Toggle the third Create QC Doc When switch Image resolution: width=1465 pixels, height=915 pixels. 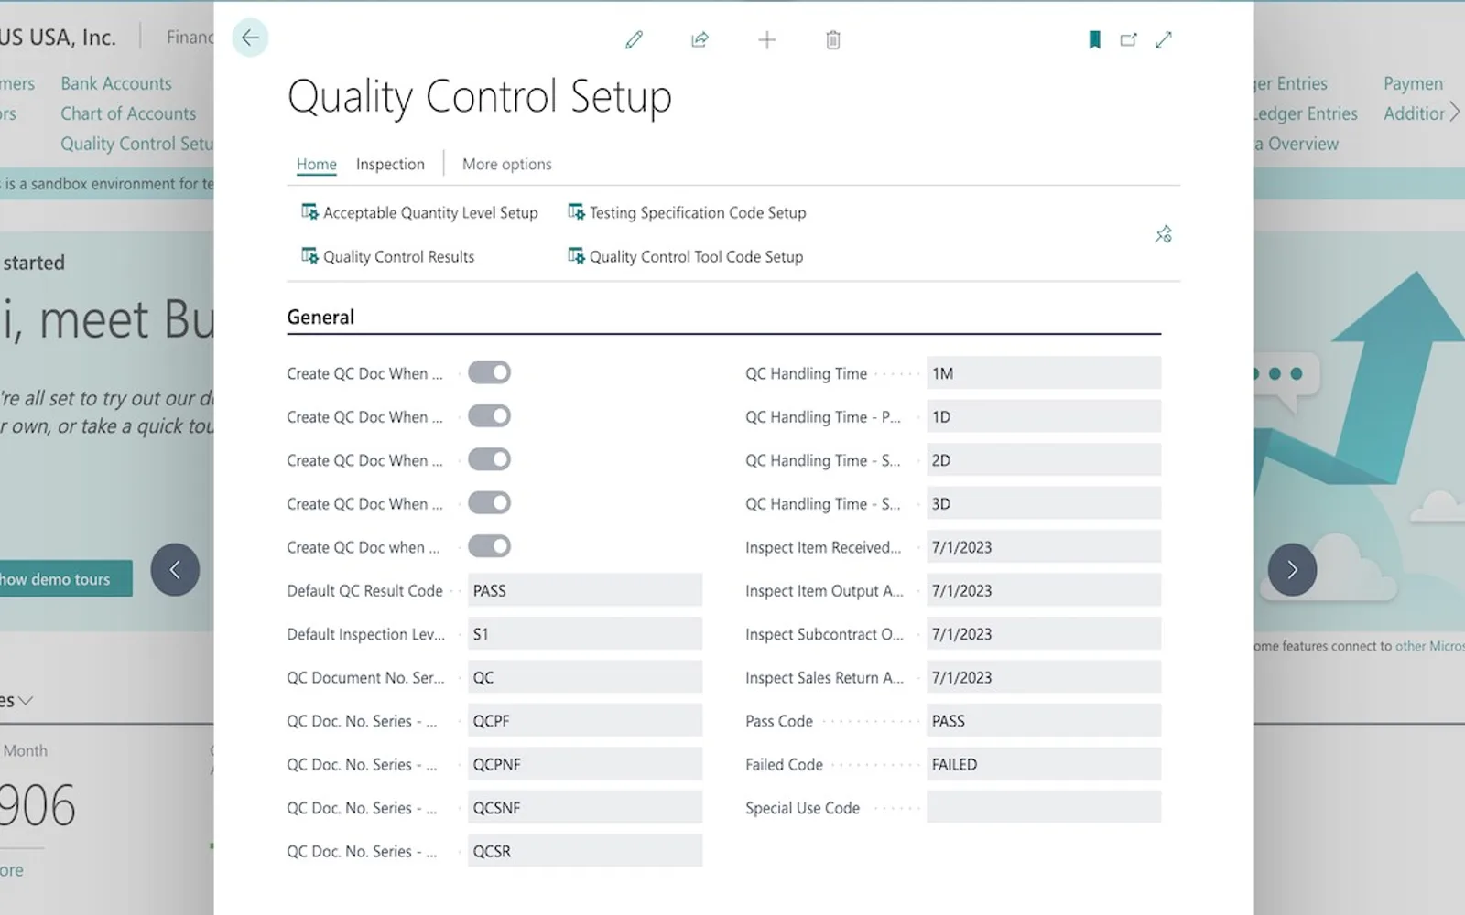tap(489, 459)
